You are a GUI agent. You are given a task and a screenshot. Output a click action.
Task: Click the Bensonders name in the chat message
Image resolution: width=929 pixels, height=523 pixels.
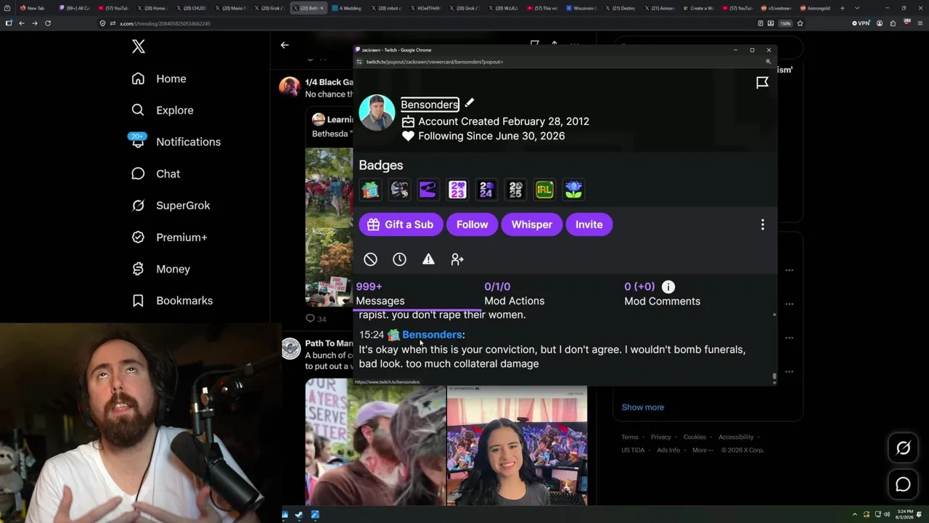pos(432,335)
